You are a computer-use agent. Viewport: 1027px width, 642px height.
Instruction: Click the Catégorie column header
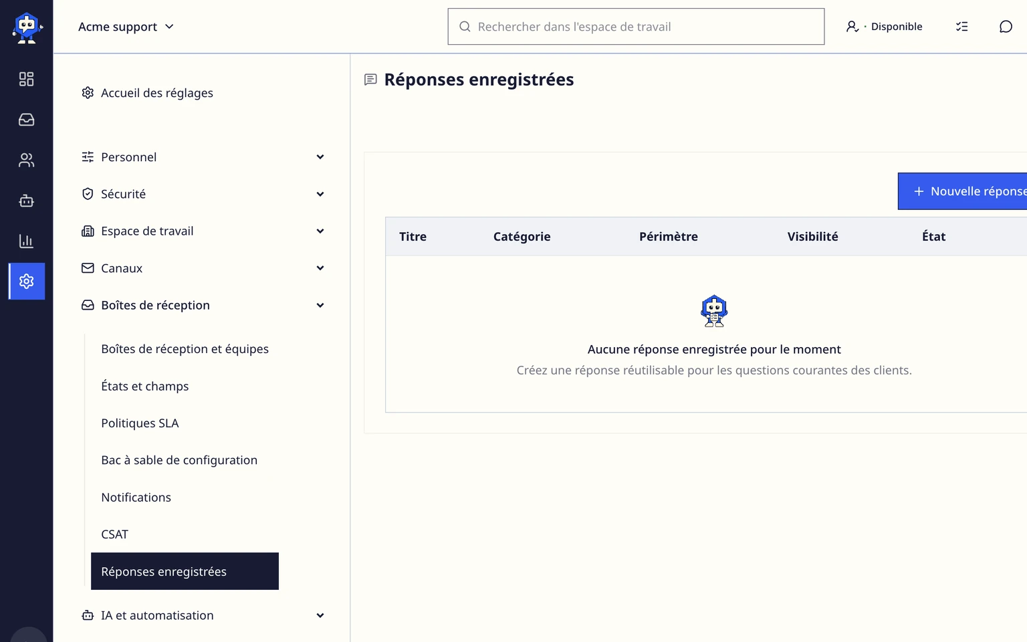[x=522, y=237]
